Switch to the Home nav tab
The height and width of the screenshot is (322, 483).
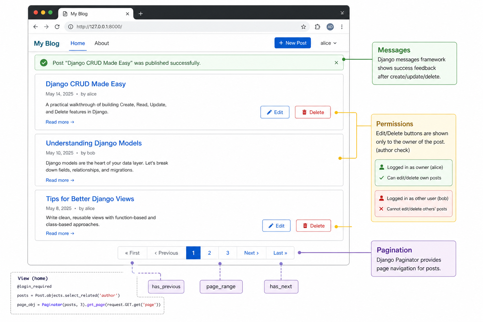coord(78,43)
